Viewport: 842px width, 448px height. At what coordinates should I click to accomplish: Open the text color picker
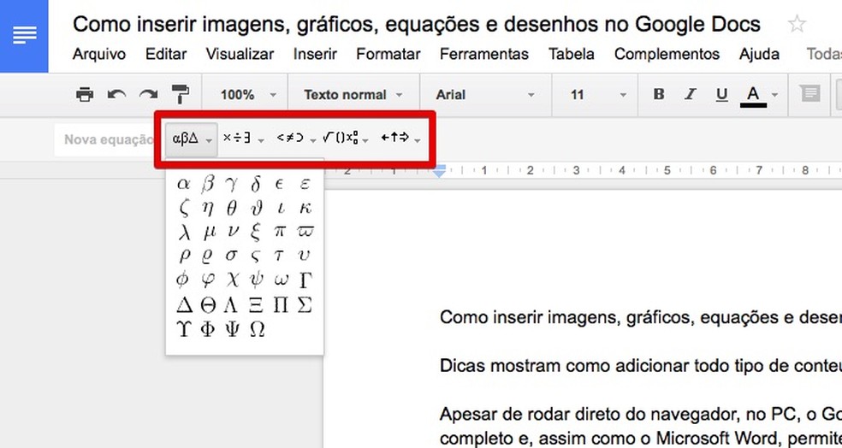pos(759,96)
